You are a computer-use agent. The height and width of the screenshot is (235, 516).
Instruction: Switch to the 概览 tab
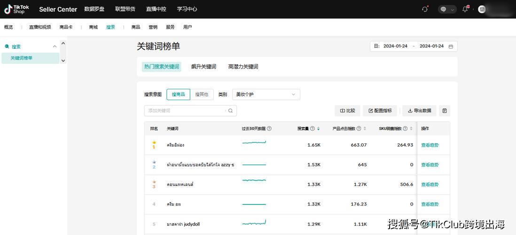pos(8,27)
